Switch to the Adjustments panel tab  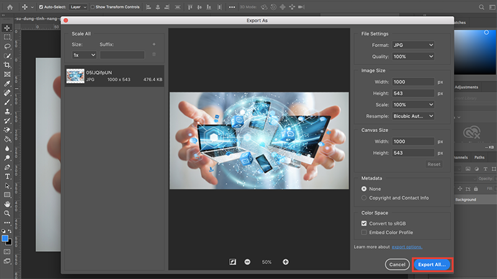coord(467,87)
